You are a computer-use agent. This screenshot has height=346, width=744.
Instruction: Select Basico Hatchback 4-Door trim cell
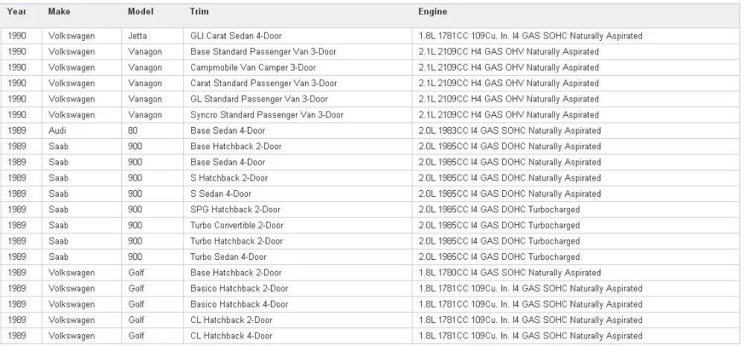[298, 304]
